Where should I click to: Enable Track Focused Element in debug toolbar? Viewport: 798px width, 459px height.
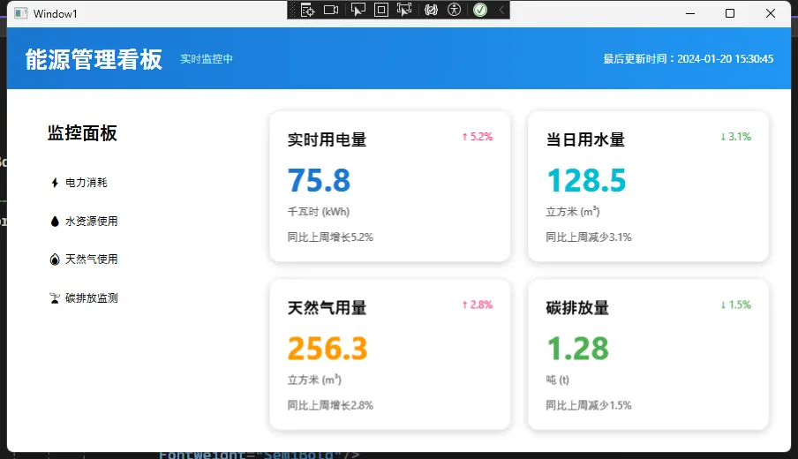click(x=405, y=10)
